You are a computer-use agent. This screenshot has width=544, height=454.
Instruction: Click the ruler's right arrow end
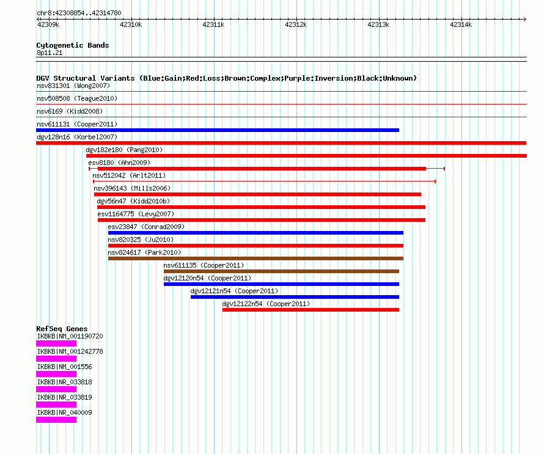525,19
